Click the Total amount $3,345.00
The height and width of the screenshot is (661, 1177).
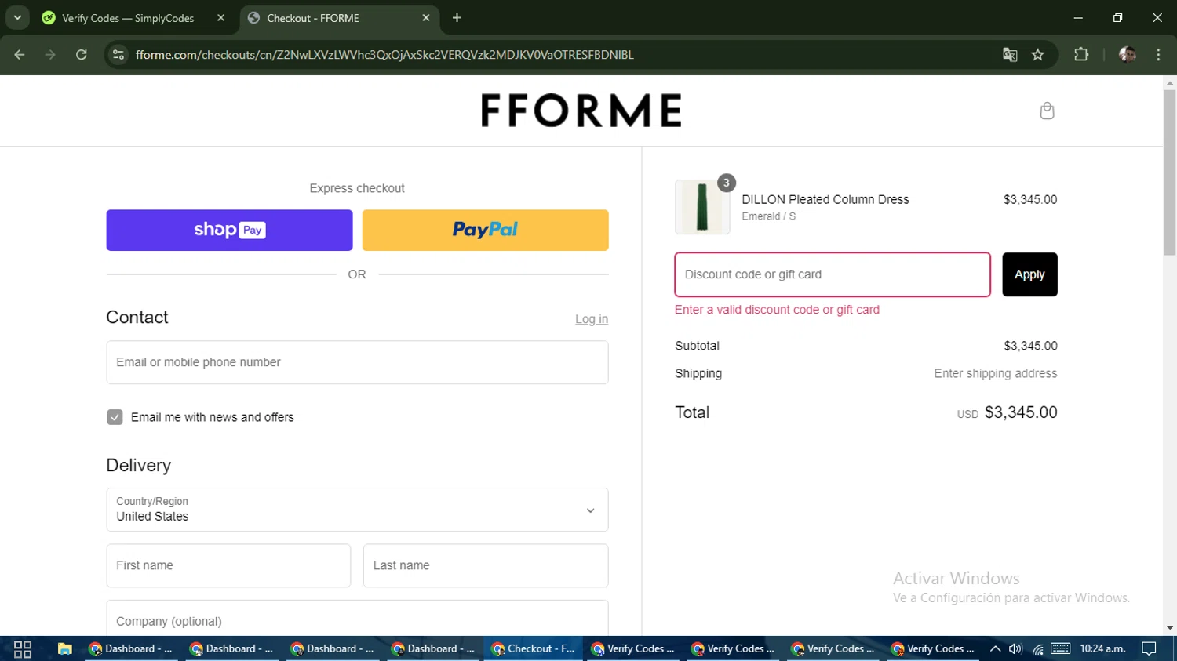pyautogui.click(x=1021, y=412)
